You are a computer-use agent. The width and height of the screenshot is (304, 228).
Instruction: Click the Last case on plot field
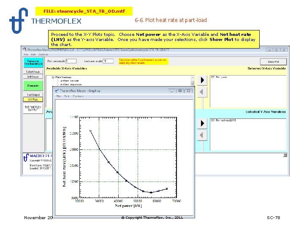coord(108,61)
